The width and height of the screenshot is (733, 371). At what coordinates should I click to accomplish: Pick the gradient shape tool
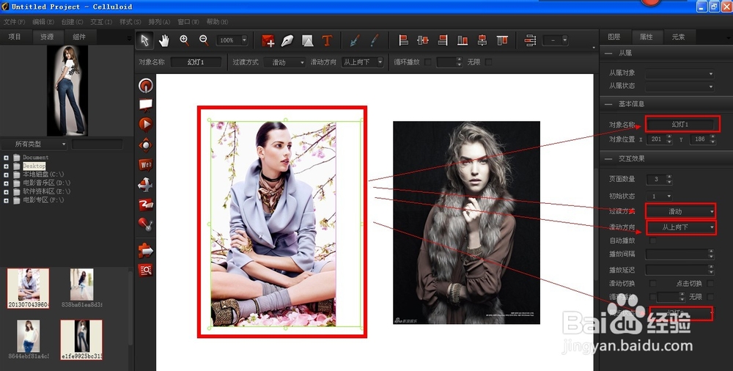(x=307, y=41)
